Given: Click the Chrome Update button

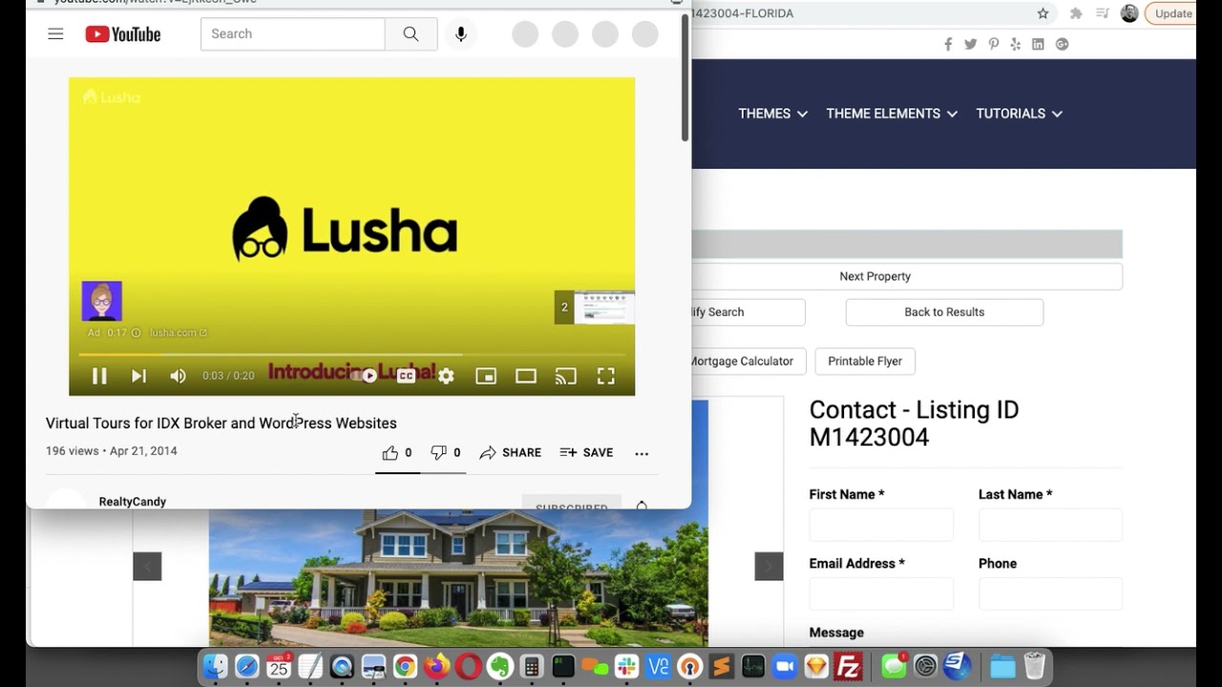Looking at the screenshot, I should 1171,13.
